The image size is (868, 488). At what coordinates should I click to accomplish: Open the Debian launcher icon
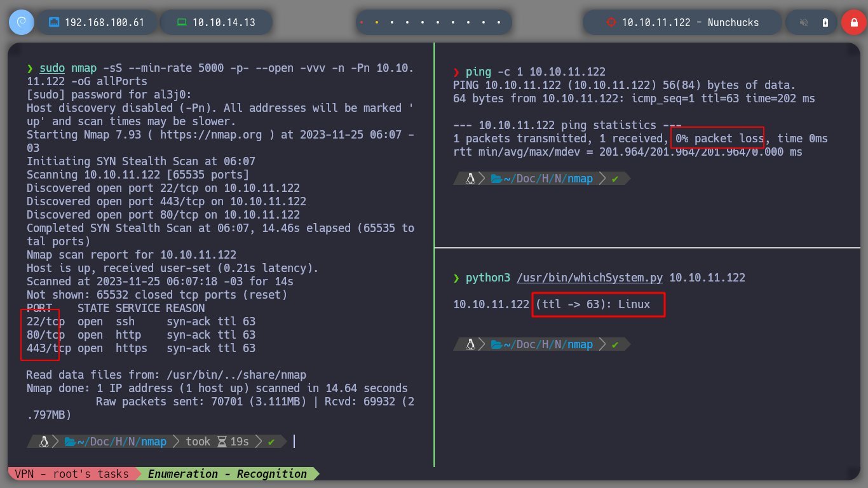(x=21, y=22)
